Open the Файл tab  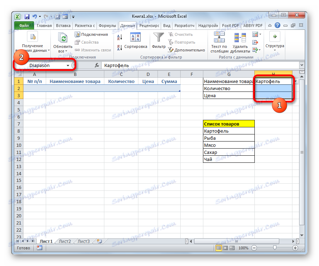click(24, 26)
